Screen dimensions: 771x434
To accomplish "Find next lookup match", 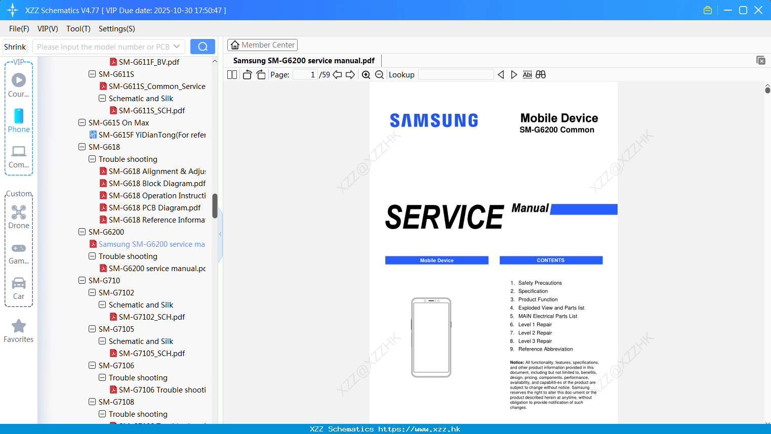I will click(514, 75).
